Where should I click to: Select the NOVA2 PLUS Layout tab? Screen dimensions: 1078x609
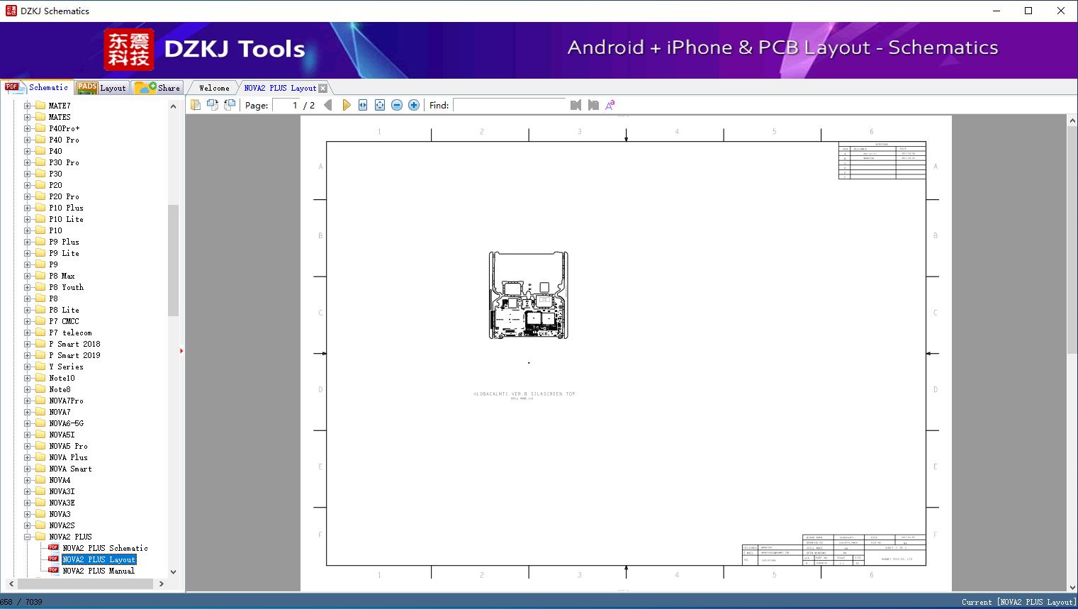coord(280,88)
